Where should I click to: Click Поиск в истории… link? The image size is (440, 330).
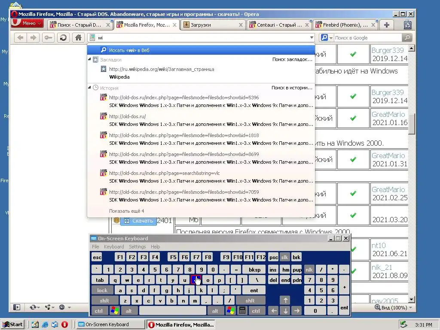click(x=292, y=88)
